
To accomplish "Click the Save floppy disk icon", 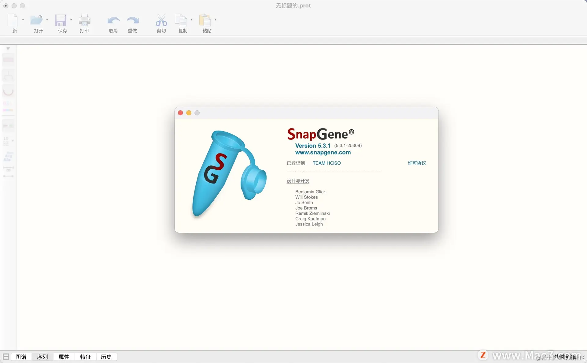I will (61, 20).
